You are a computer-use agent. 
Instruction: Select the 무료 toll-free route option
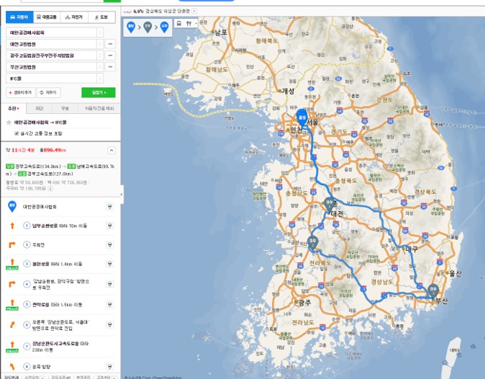[x=65, y=108]
